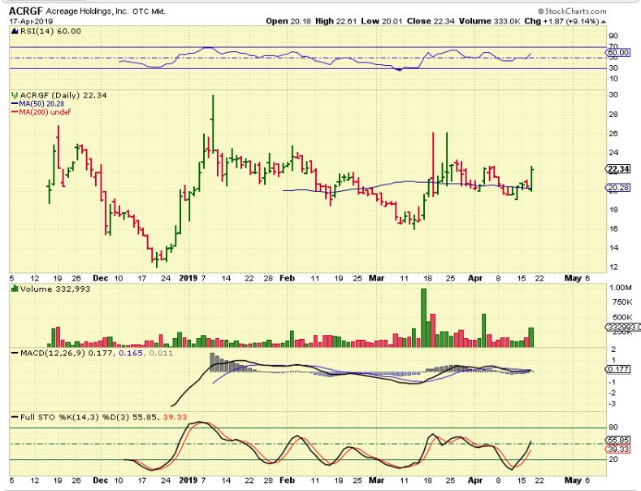
Task: Click the Volume legend icon
Action: pyautogui.click(x=13, y=287)
